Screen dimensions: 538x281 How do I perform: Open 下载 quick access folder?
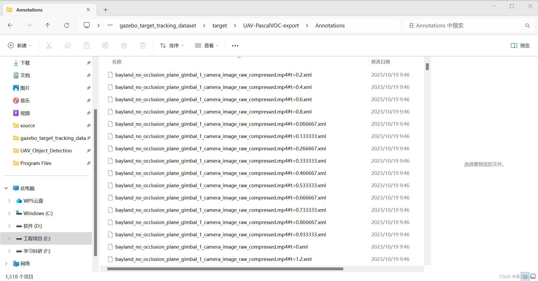tap(25, 63)
